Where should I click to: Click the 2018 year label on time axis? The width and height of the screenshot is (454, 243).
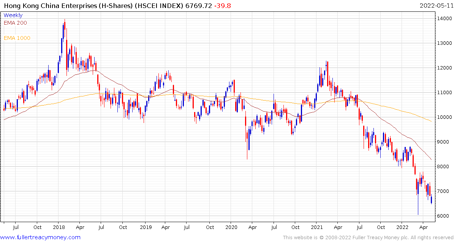58,227
